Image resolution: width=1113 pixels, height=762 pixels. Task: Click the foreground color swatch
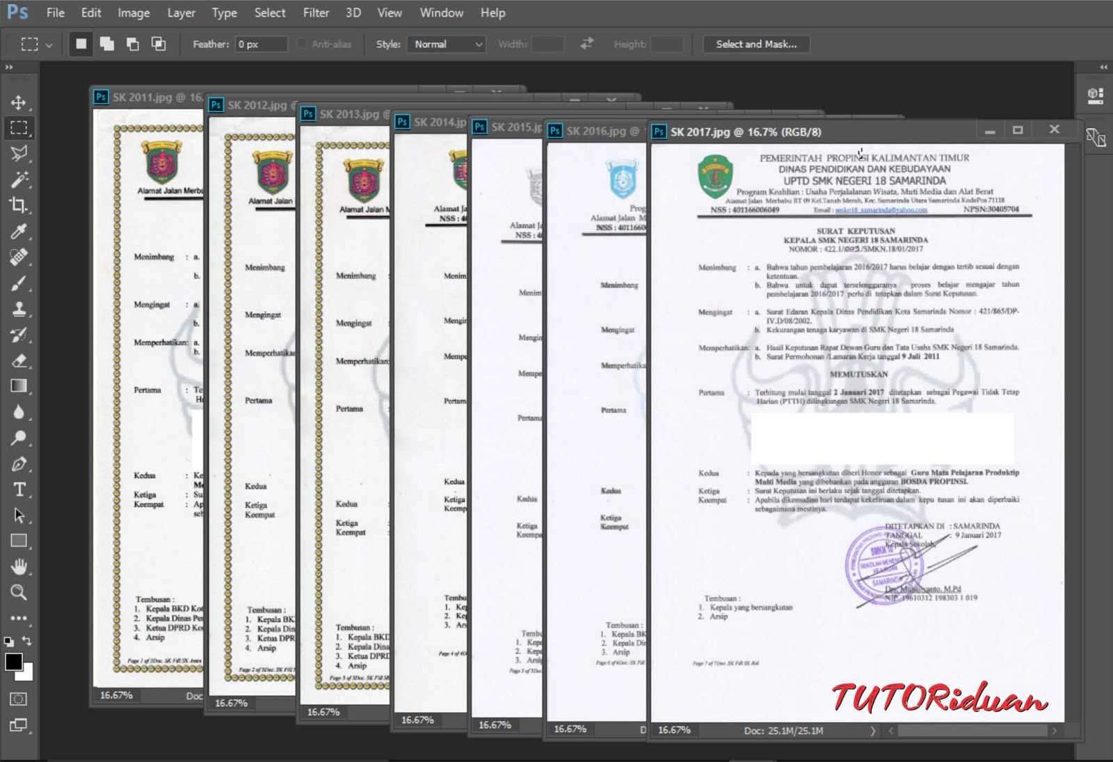coord(13,661)
